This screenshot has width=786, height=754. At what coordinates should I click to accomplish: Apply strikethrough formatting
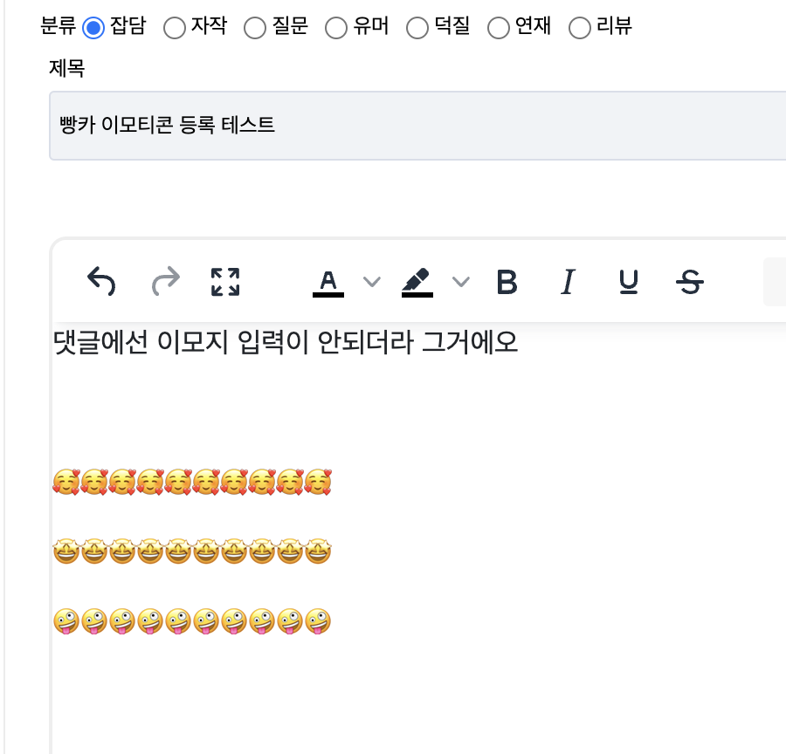pyautogui.click(x=690, y=282)
